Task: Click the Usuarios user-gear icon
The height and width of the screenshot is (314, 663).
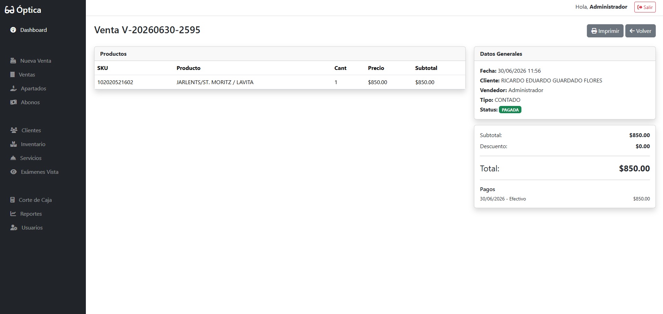Action: [14, 227]
